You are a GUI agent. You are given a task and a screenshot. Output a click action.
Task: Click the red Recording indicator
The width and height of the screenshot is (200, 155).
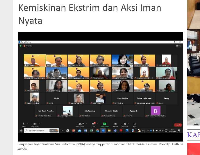(28, 46)
